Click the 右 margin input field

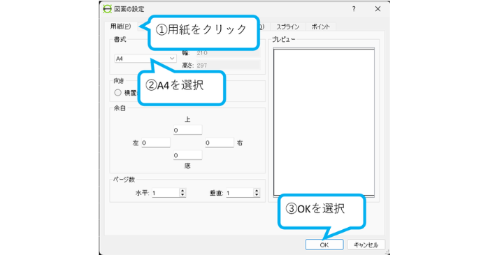click(x=220, y=143)
